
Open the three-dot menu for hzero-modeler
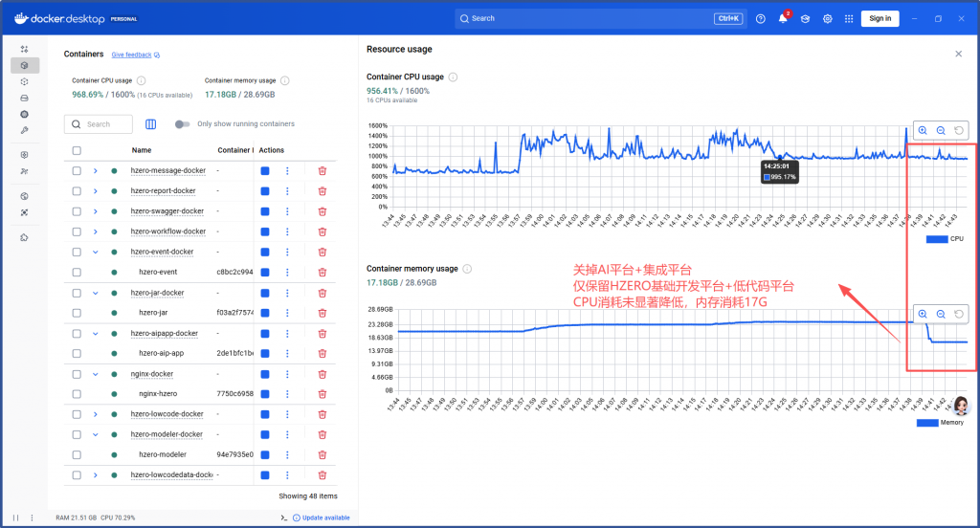pos(287,454)
